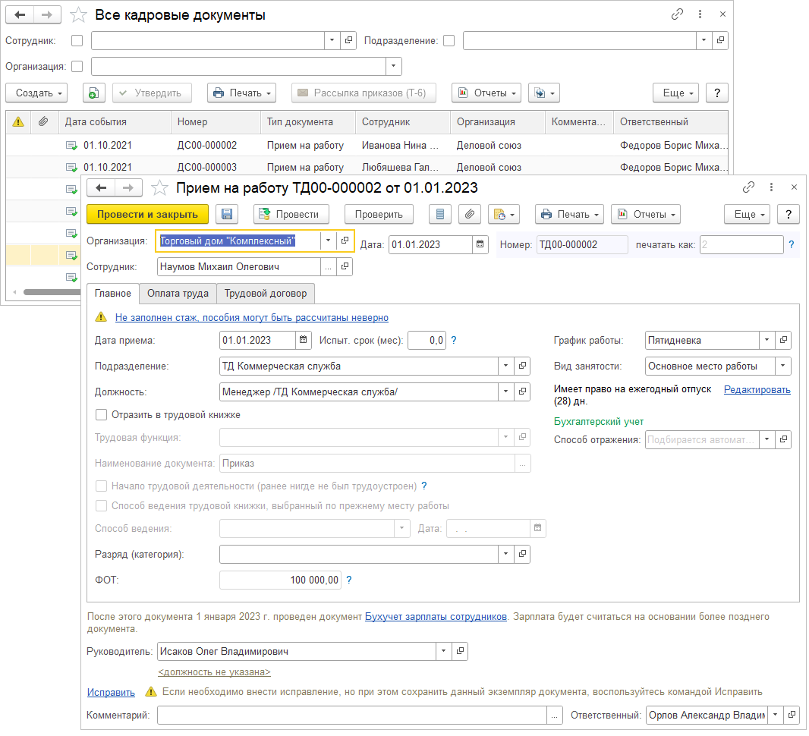
Task: Open the Должность dropdown list
Action: coord(506,392)
